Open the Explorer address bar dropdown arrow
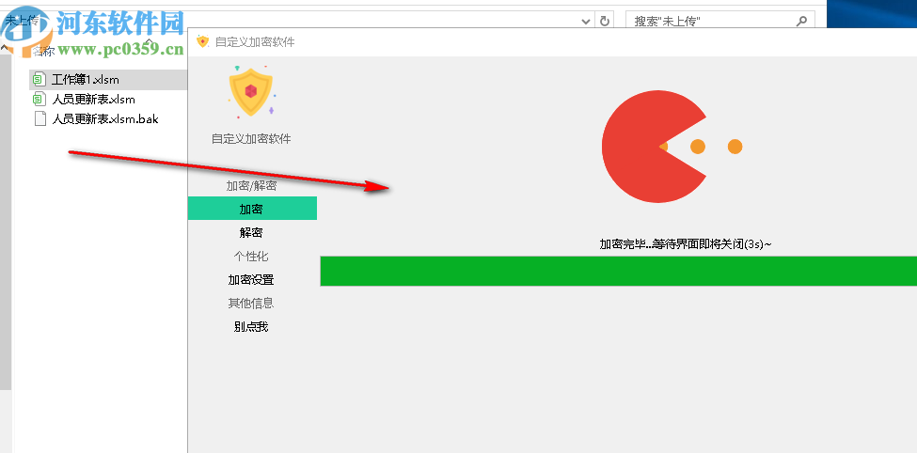Image resolution: width=917 pixels, height=453 pixels. point(586,22)
